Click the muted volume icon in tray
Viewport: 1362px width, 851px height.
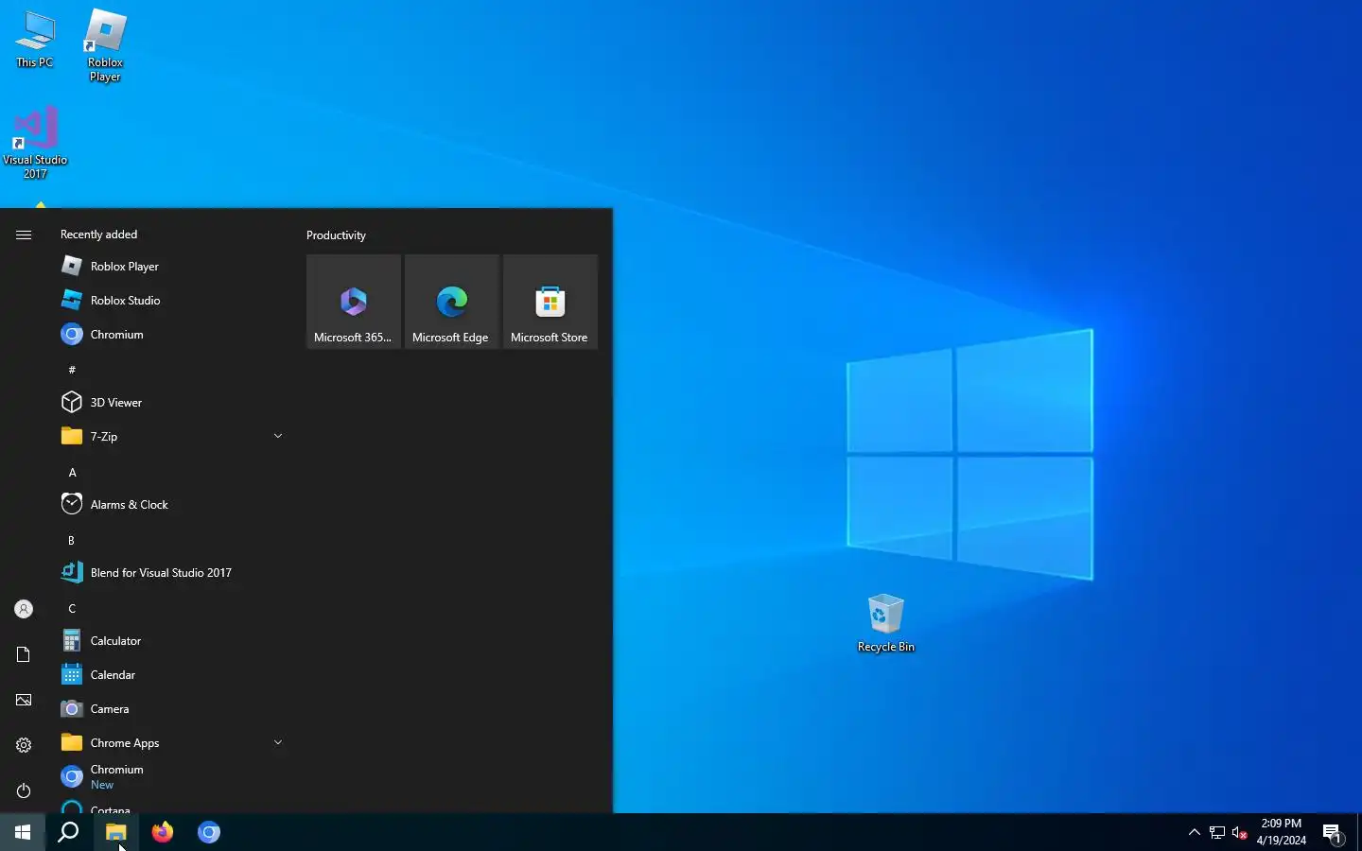tap(1240, 833)
